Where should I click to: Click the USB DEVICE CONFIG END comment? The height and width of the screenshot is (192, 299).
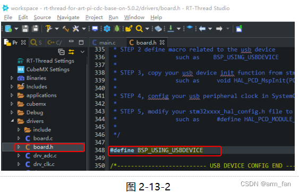[x=202, y=165]
